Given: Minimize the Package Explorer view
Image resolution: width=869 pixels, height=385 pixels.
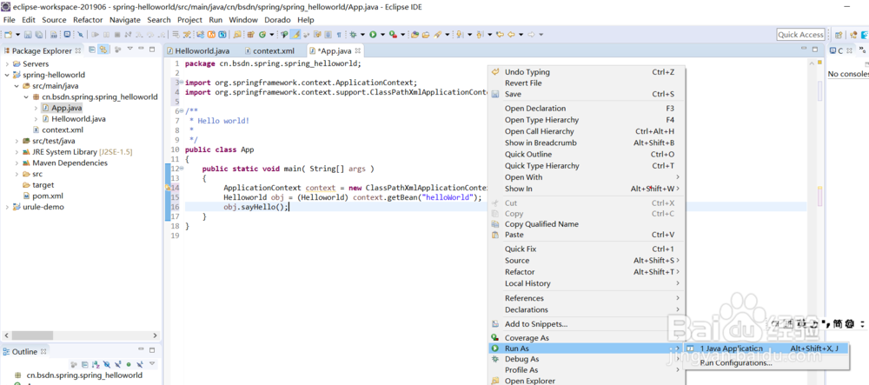Looking at the screenshot, I should [x=141, y=48].
